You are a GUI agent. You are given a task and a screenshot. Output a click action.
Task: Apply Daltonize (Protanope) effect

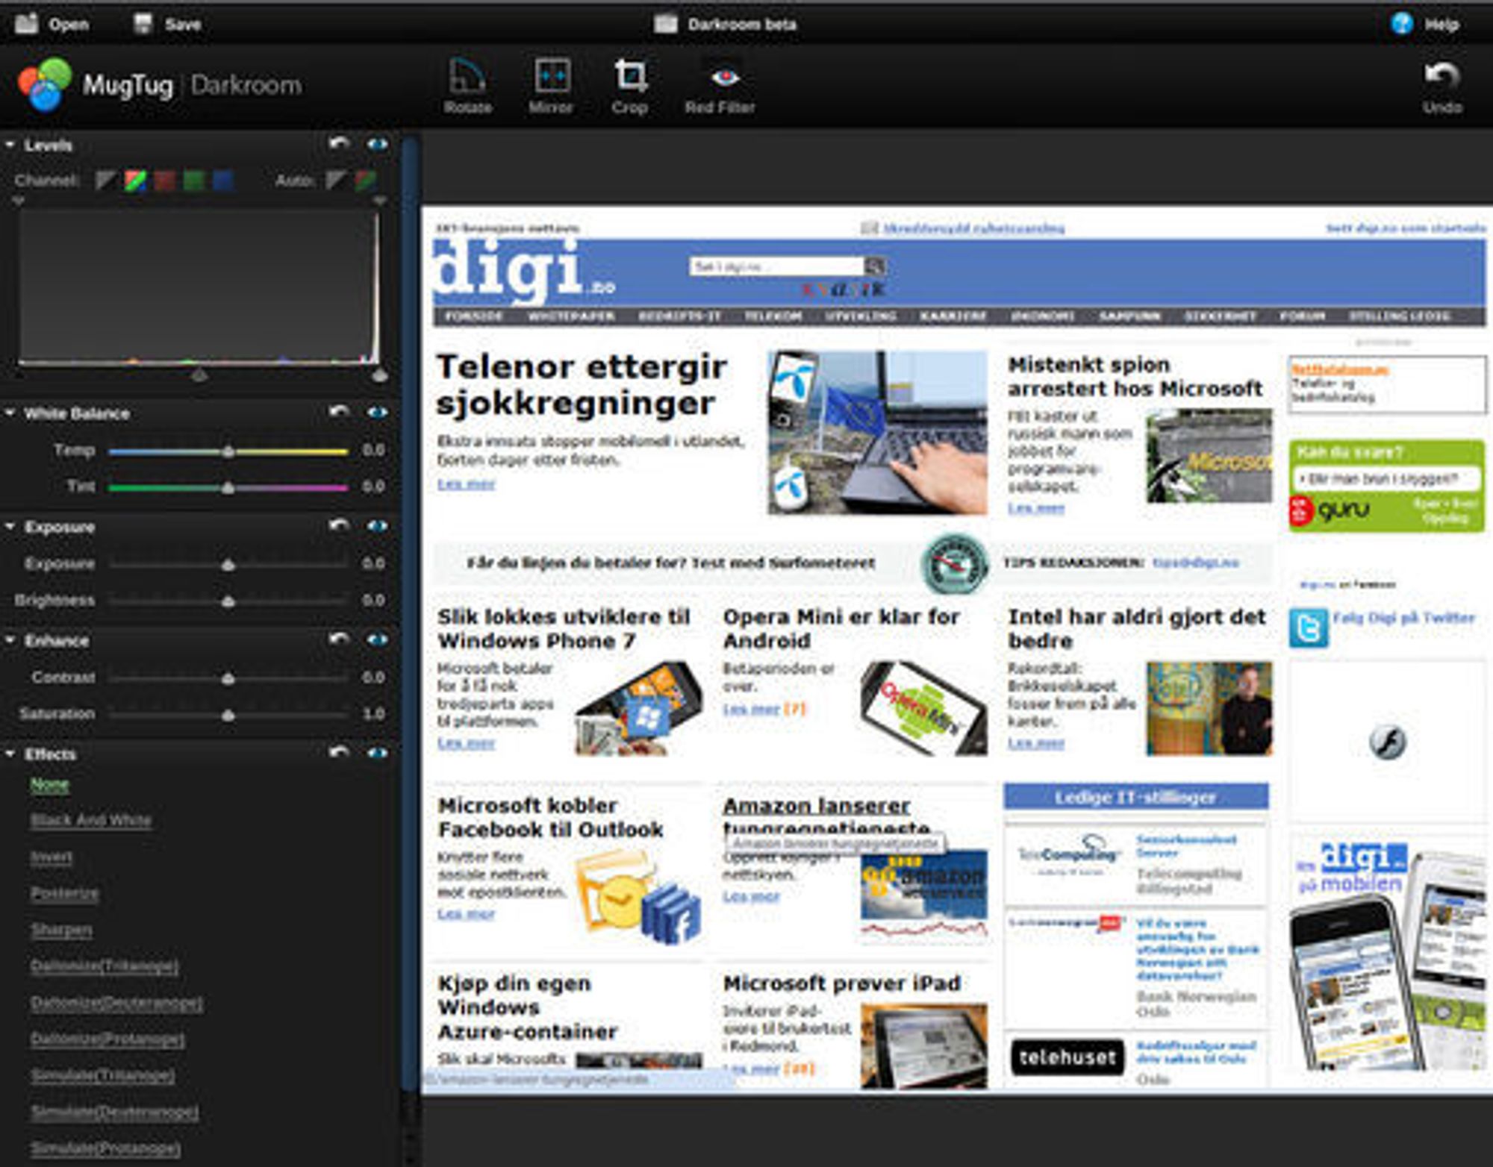(x=107, y=1039)
